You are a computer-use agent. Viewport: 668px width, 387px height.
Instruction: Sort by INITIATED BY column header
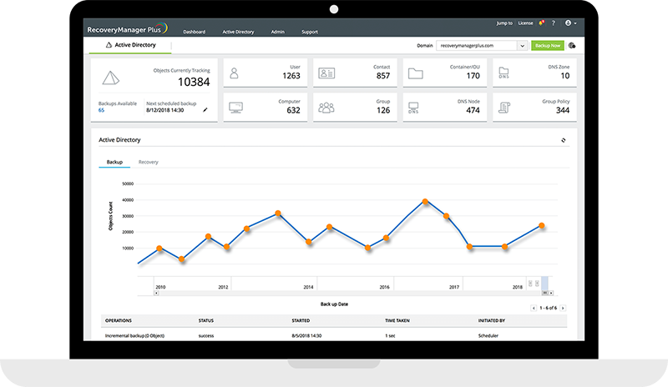pos(492,320)
